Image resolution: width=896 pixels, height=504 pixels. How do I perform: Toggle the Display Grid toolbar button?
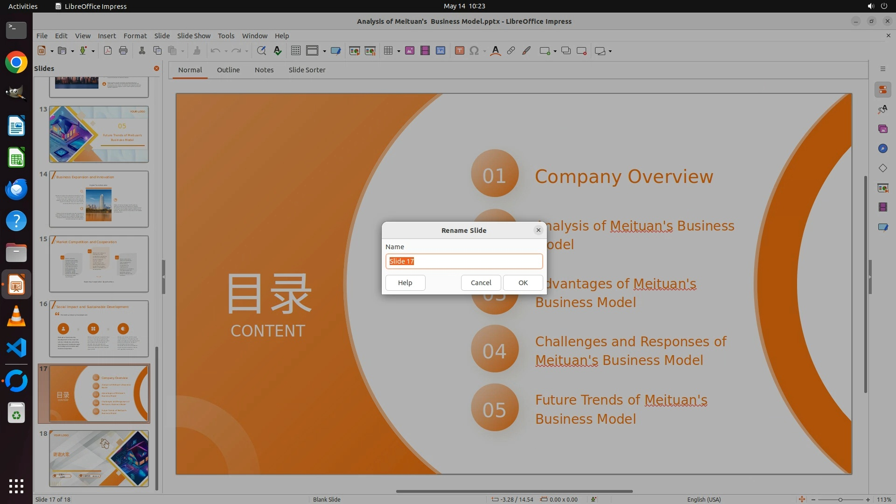(295, 51)
